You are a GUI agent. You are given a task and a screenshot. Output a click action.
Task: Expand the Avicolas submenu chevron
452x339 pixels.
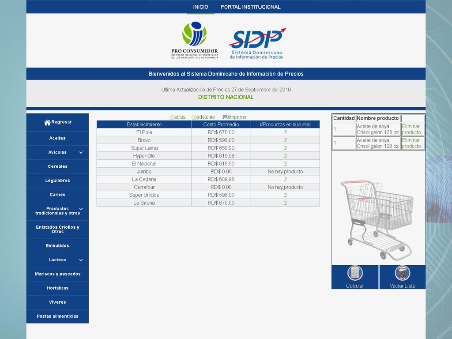click(81, 152)
